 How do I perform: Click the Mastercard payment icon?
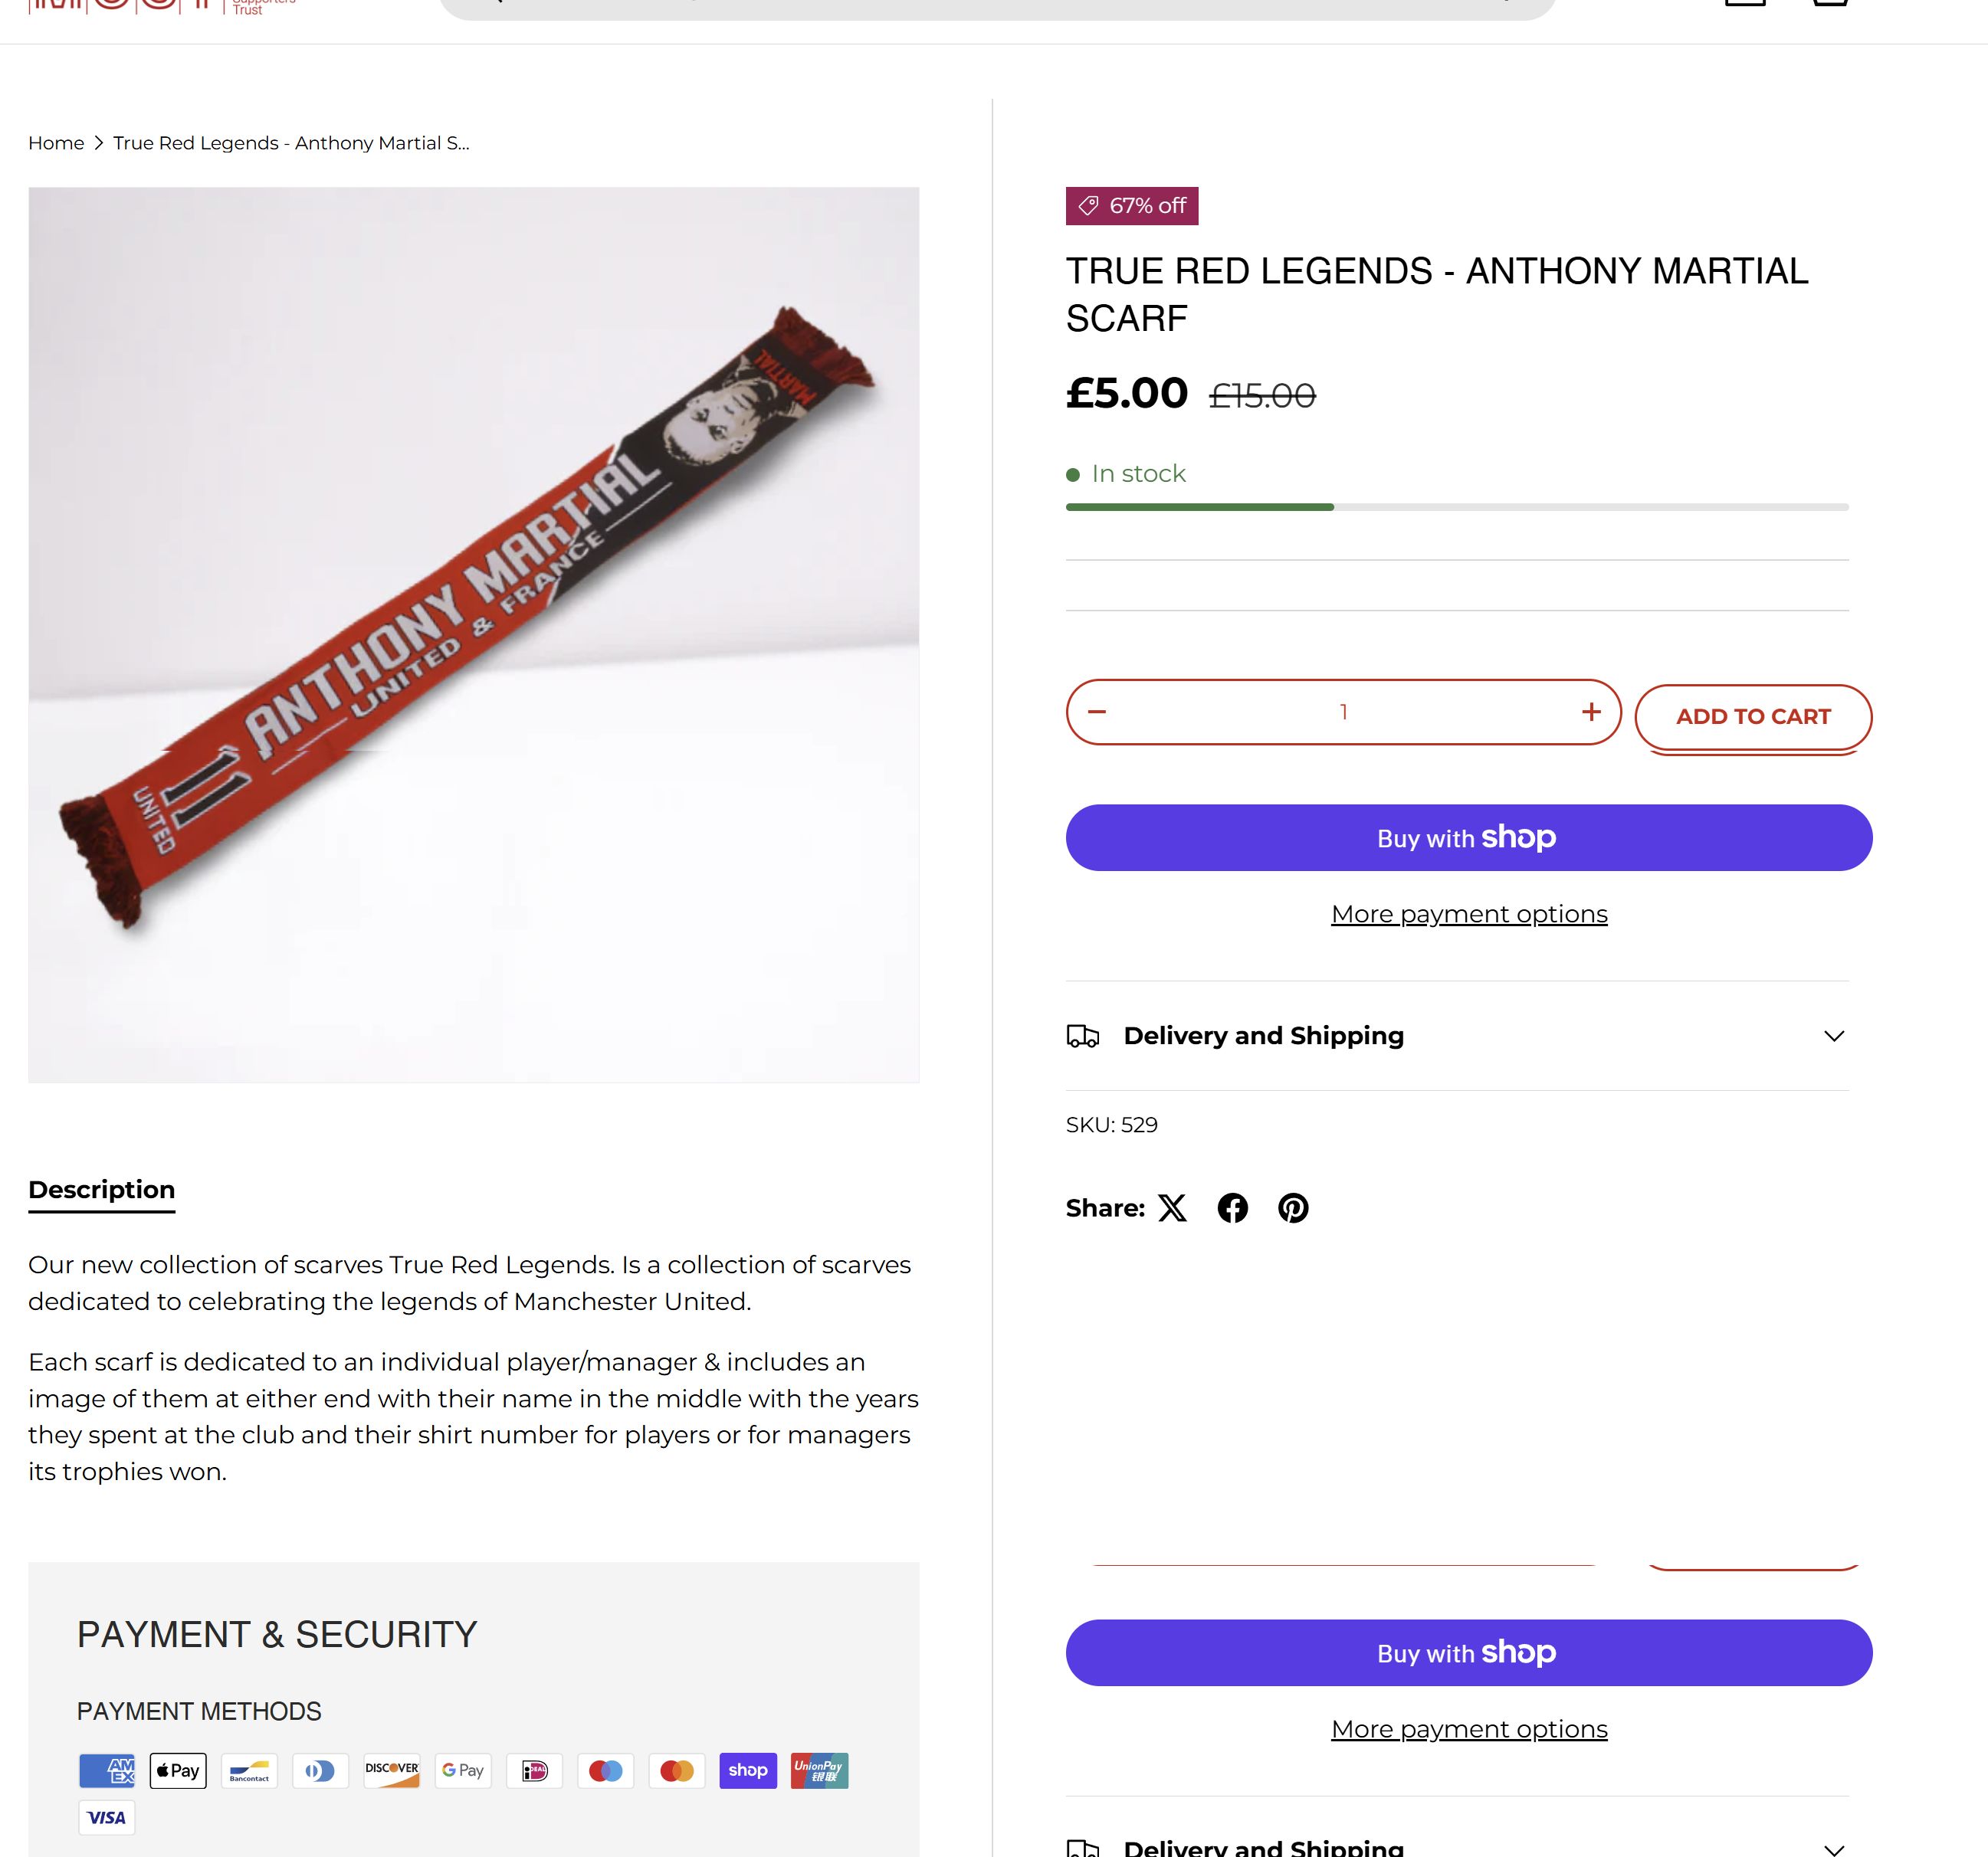pyautogui.click(x=677, y=1771)
